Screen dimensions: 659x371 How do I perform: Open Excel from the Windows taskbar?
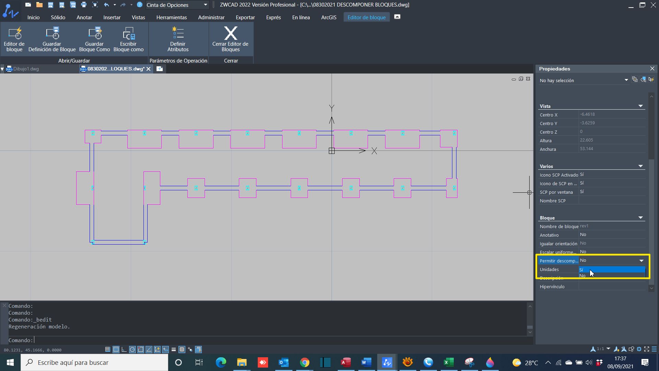[x=449, y=362]
